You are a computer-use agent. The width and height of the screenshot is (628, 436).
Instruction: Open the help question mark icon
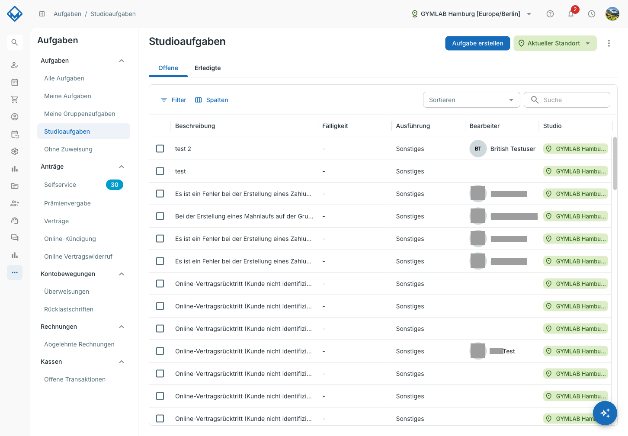[x=550, y=14]
